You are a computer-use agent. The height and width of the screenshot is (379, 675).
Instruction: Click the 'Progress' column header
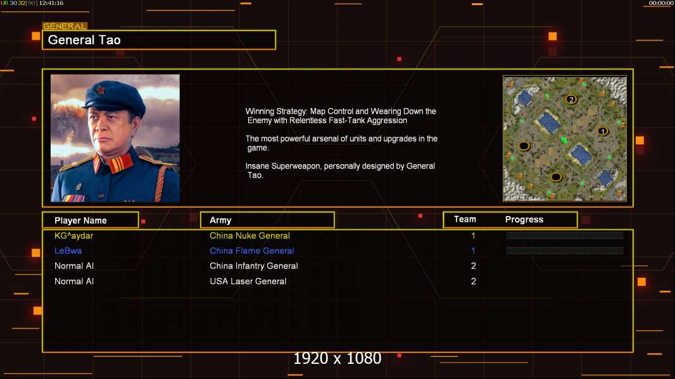click(x=524, y=219)
